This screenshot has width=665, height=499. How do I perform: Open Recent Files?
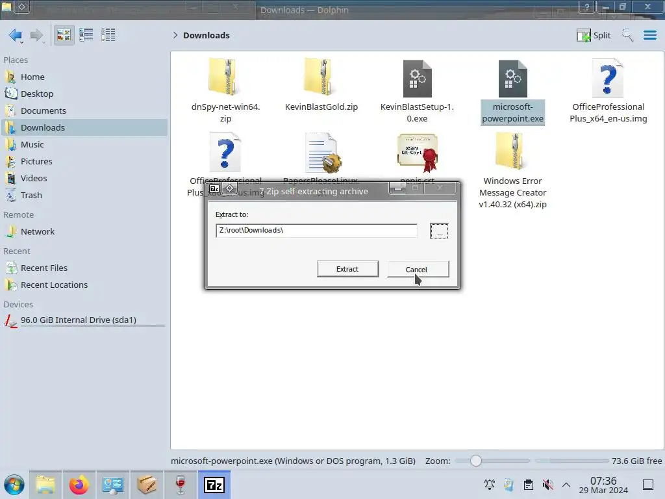[x=84, y=268]
